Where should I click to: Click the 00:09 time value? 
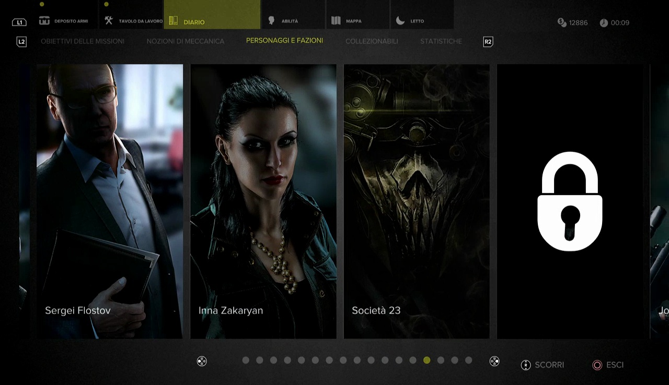pyautogui.click(x=620, y=23)
